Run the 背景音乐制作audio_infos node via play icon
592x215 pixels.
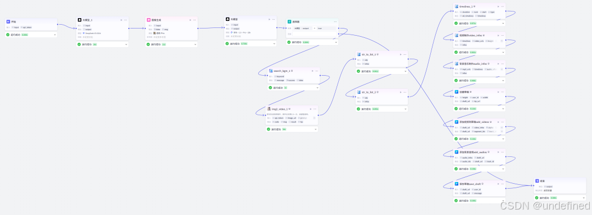click(498, 64)
